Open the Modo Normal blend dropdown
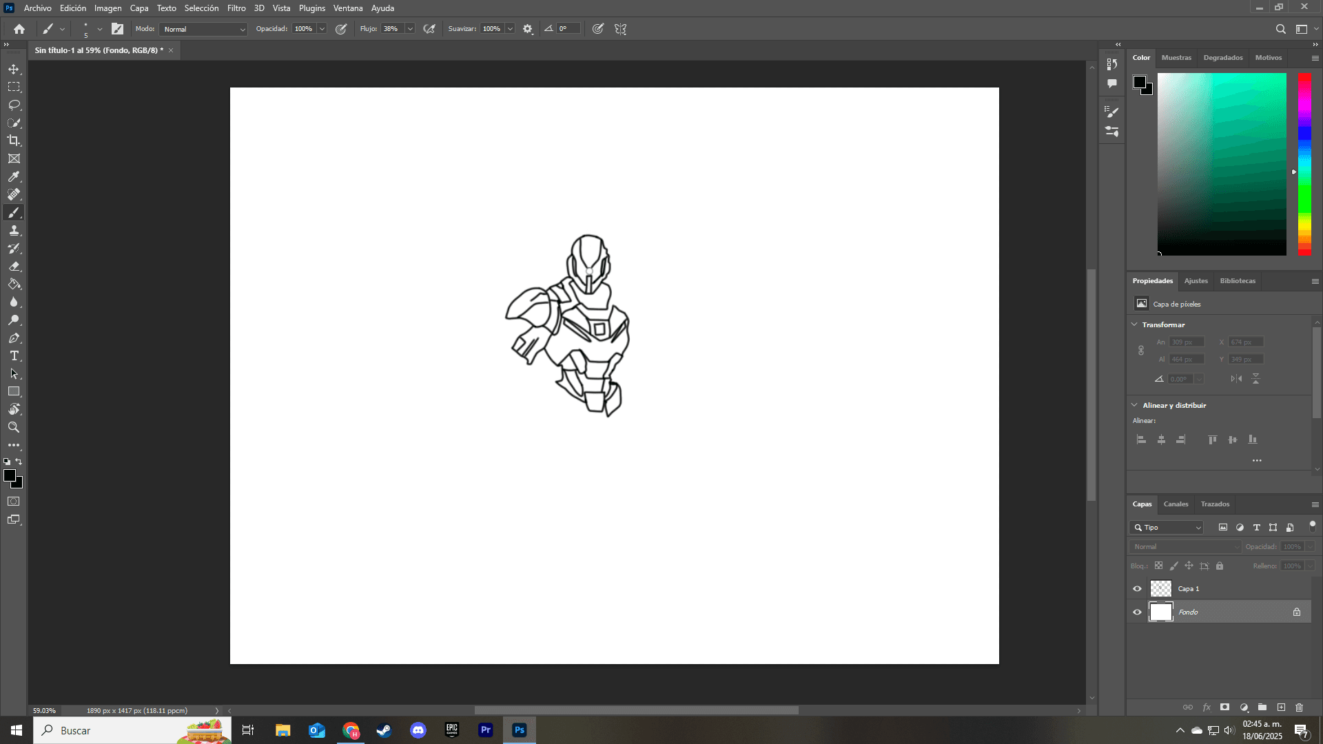The image size is (1323, 744). tap(203, 29)
